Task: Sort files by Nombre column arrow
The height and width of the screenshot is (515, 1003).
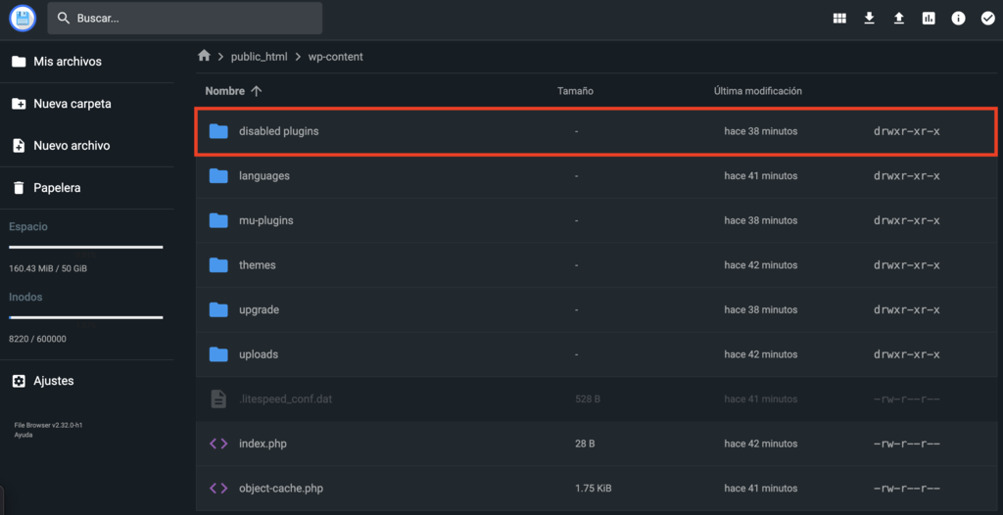Action: pyautogui.click(x=257, y=91)
